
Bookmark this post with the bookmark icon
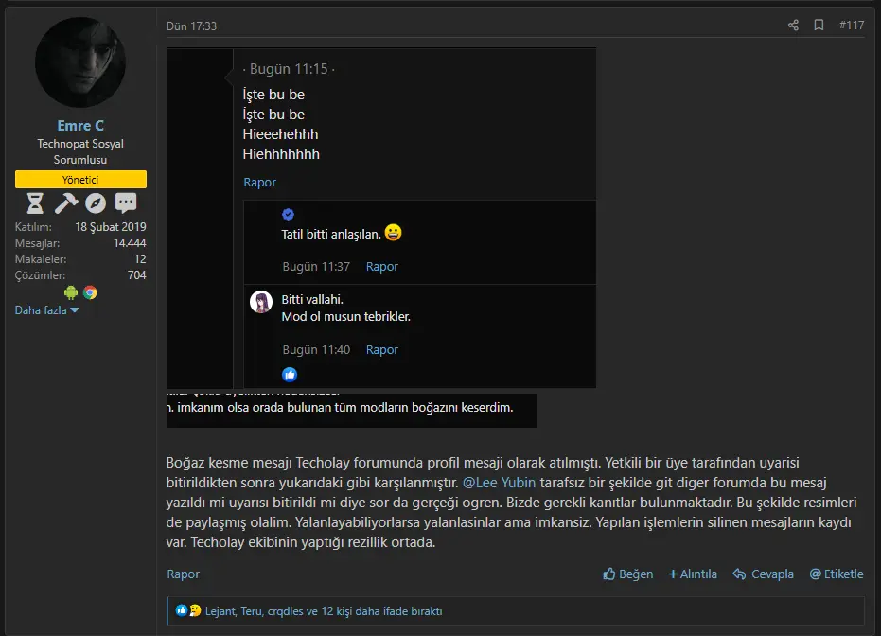819,26
